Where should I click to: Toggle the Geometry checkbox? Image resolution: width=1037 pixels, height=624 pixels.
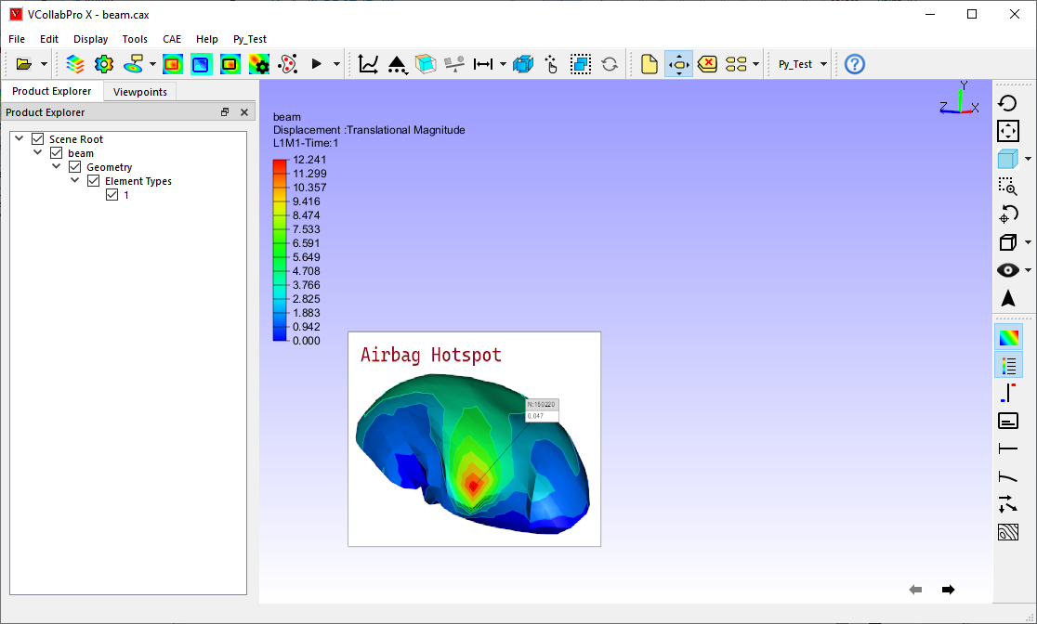pos(74,166)
